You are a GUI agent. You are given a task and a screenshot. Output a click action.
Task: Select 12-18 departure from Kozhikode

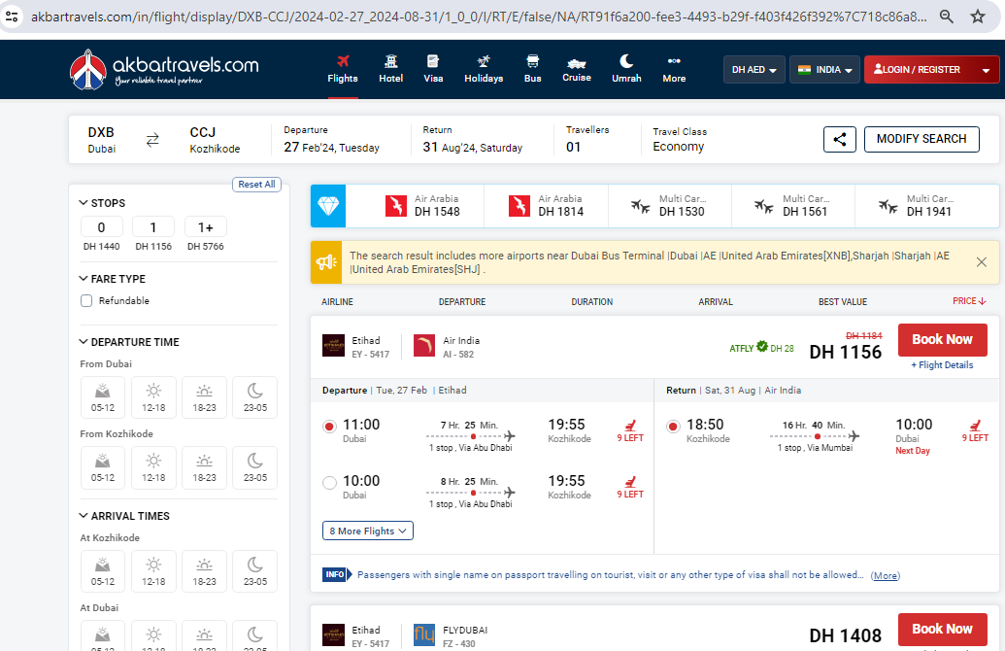(153, 467)
